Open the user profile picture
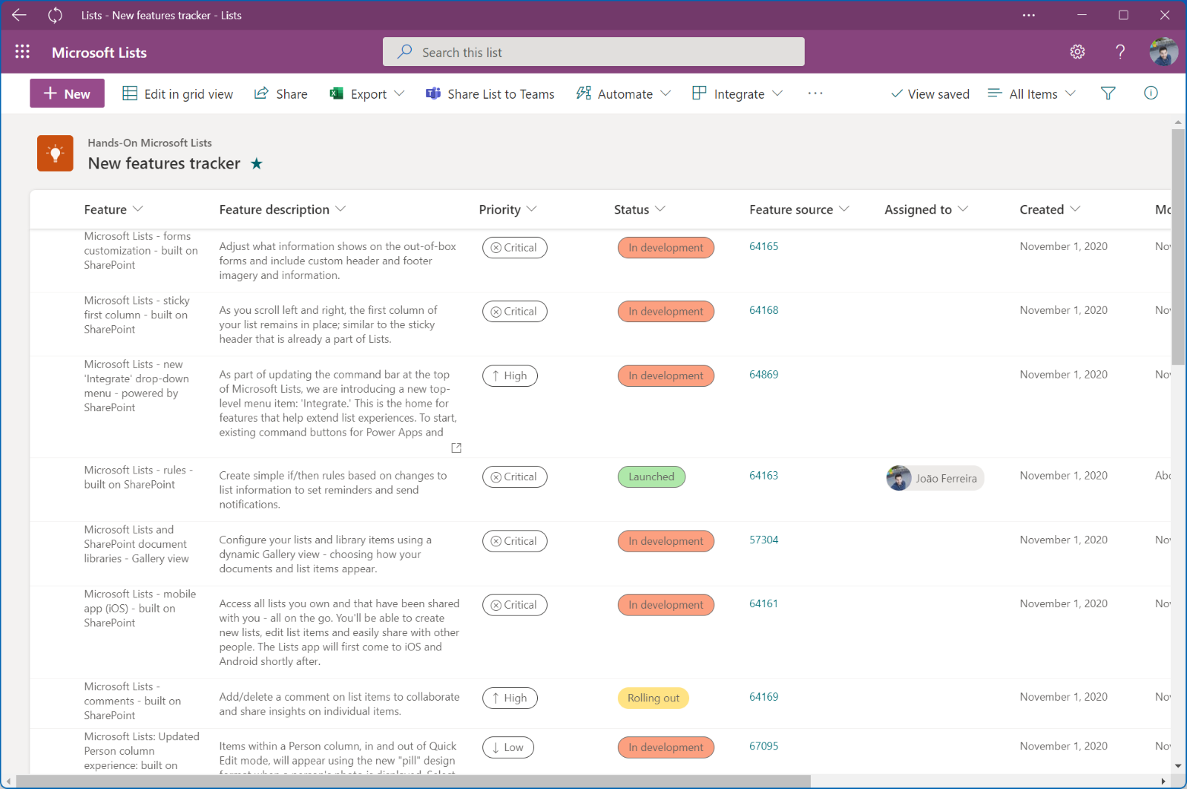This screenshot has height=789, width=1187. [x=1163, y=51]
